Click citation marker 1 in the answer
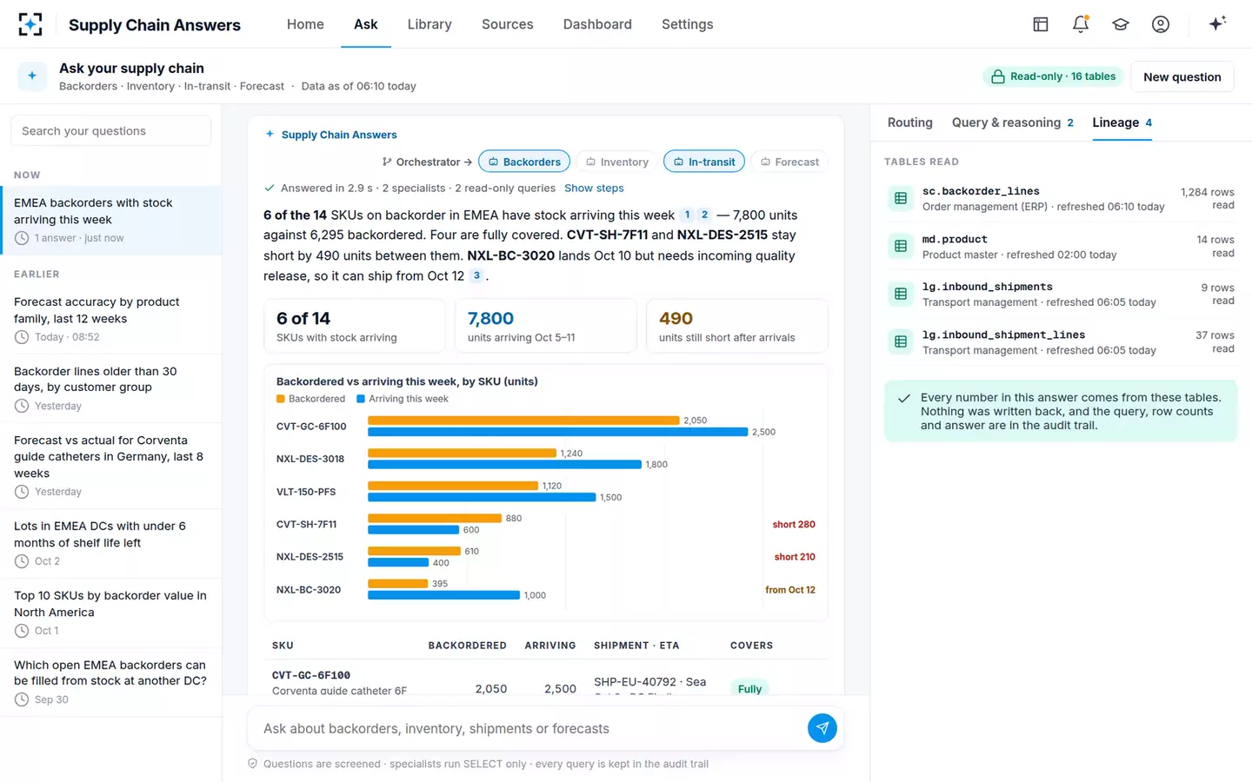 point(687,215)
